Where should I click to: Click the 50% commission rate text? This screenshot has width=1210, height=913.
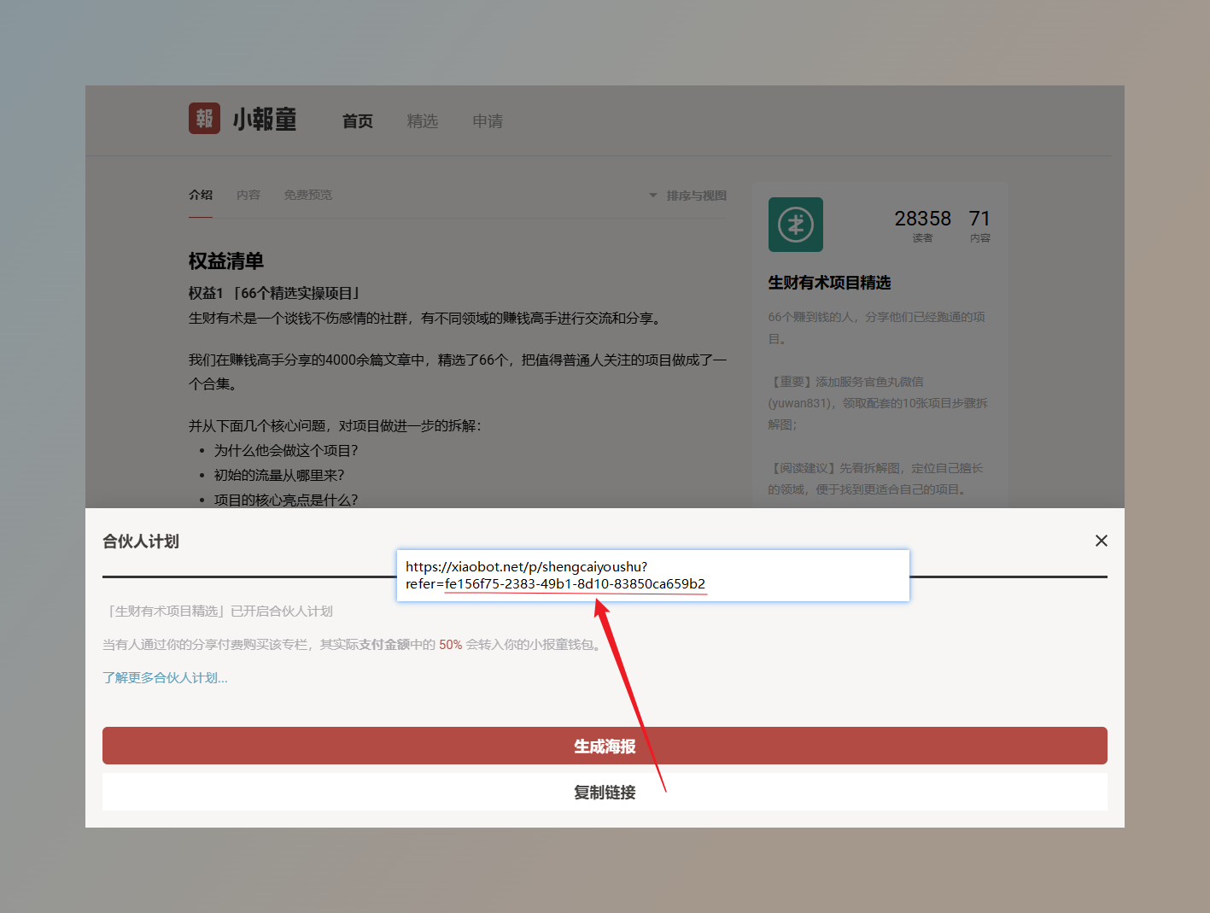point(451,645)
